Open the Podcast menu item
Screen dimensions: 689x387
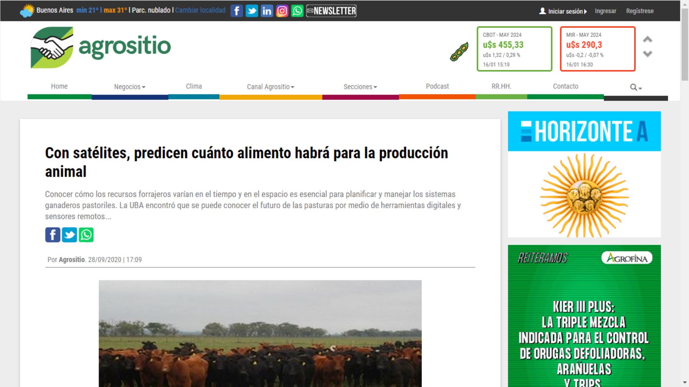pos(437,86)
